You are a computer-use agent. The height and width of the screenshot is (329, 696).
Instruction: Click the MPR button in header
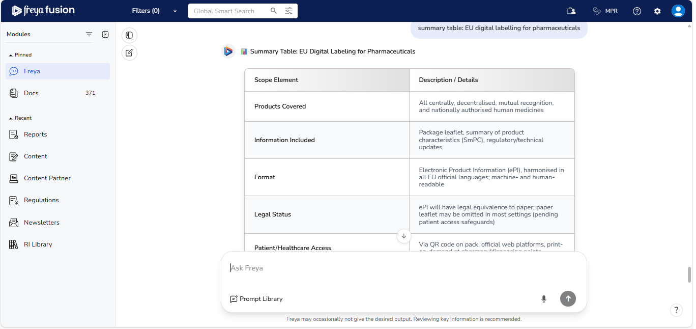[x=605, y=11]
